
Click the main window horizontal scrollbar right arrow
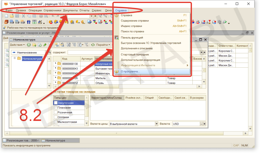pyautogui.click(x=245, y=133)
